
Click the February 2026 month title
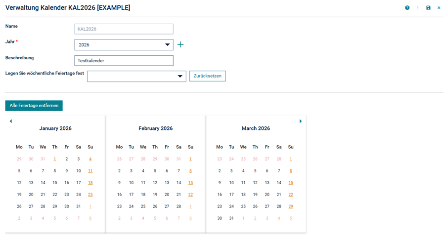pyautogui.click(x=156, y=128)
